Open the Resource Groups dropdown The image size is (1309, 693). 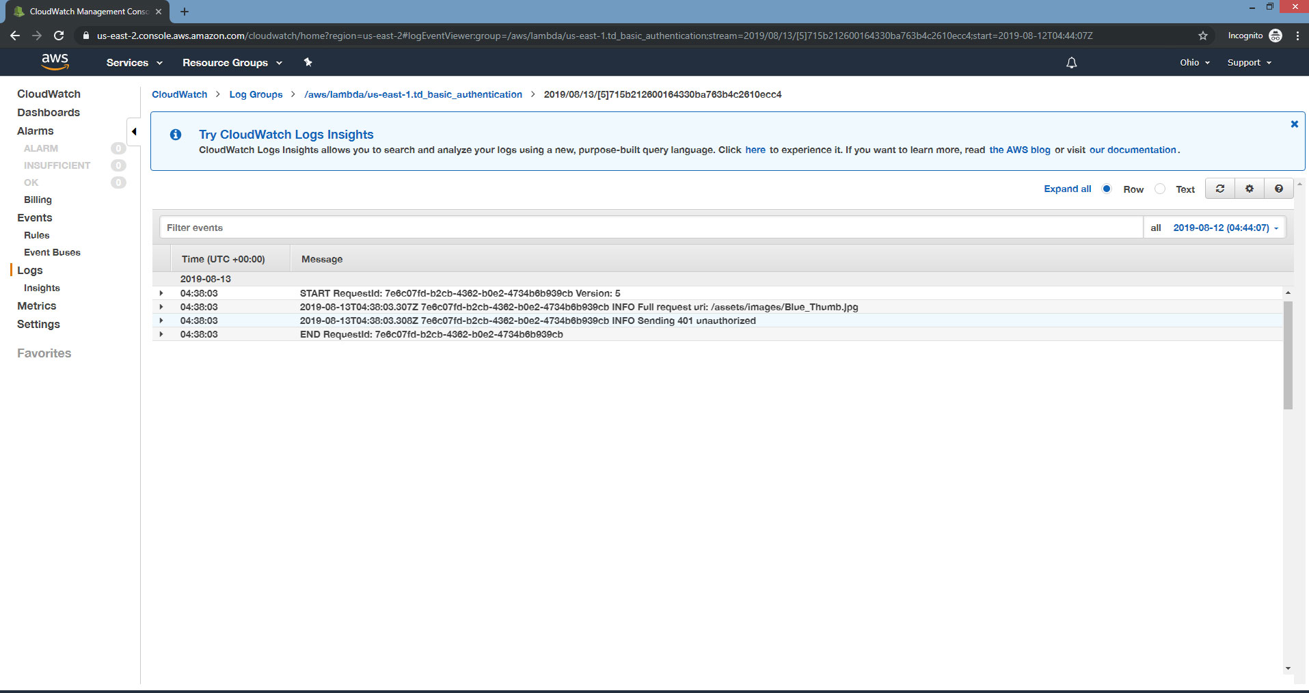point(232,62)
